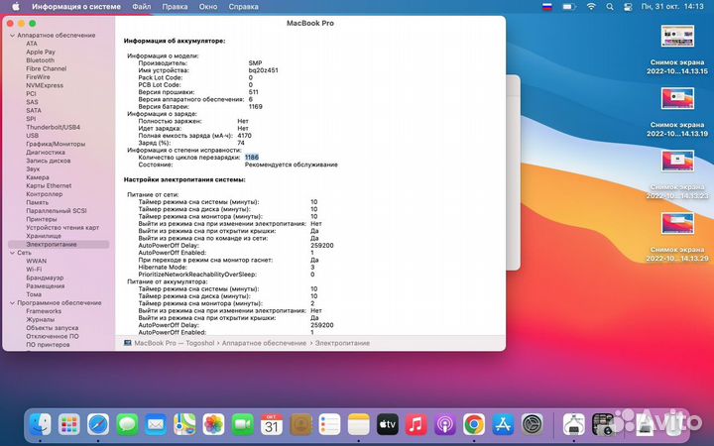Select Fibre Channel in the sidebar
Viewport: 714px width, 446px height.
click(46, 68)
